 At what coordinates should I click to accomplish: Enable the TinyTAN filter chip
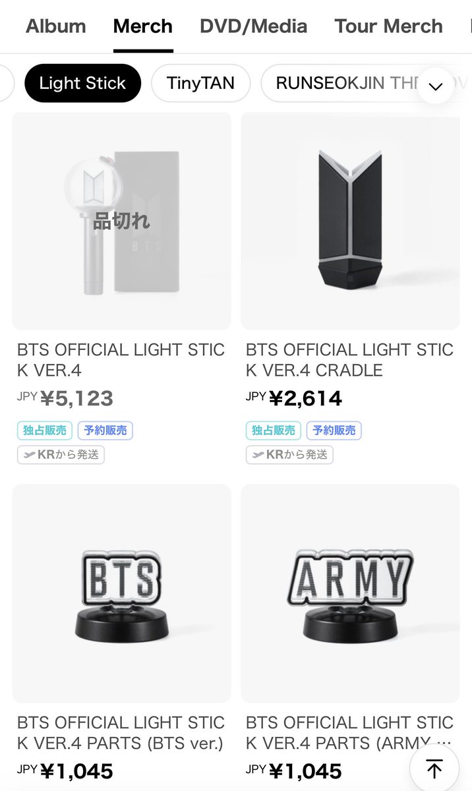coord(200,83)
